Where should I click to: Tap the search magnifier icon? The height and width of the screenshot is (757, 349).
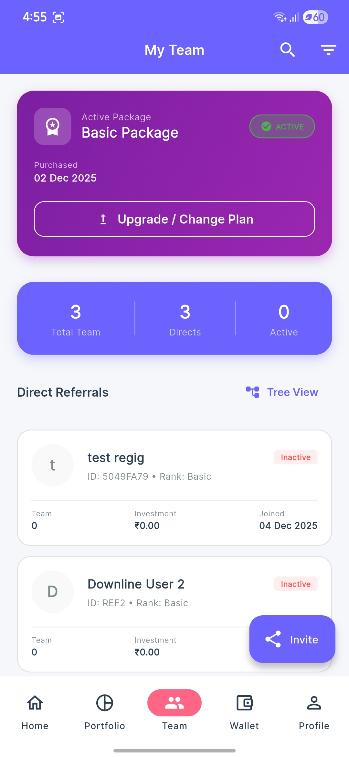287,50
